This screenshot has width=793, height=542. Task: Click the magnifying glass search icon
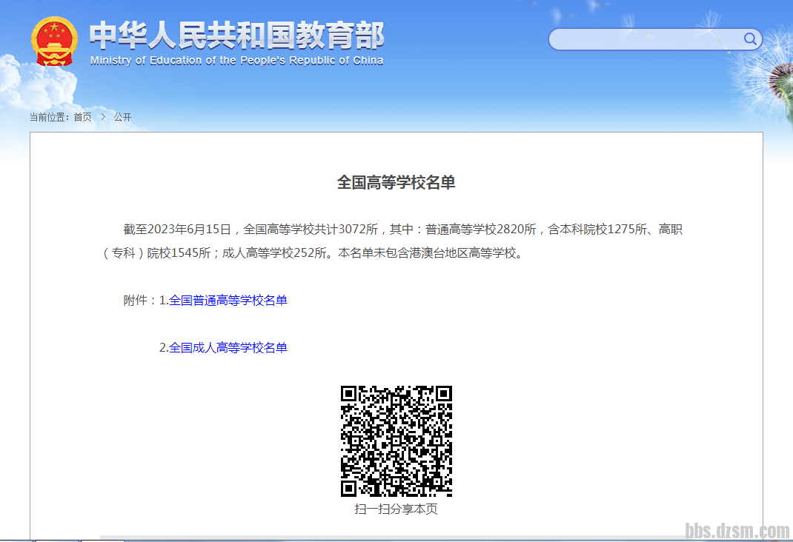click(x=750, y=39)
